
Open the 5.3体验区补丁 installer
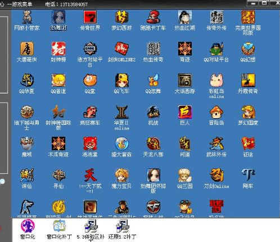(91, 226)
